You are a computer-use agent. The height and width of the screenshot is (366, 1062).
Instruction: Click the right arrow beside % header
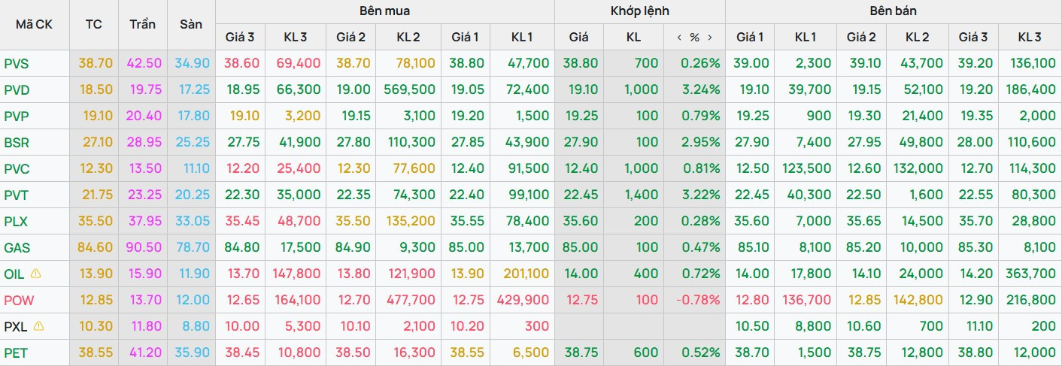tap(710, 37)
